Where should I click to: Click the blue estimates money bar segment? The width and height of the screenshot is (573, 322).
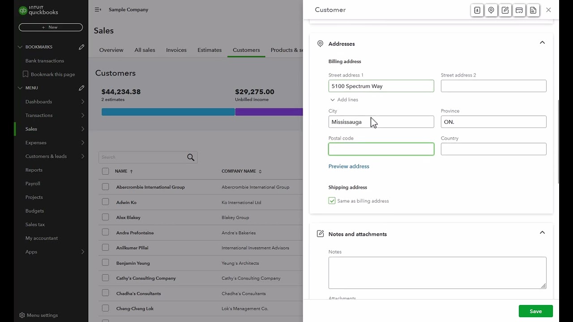tap(168, 112)
